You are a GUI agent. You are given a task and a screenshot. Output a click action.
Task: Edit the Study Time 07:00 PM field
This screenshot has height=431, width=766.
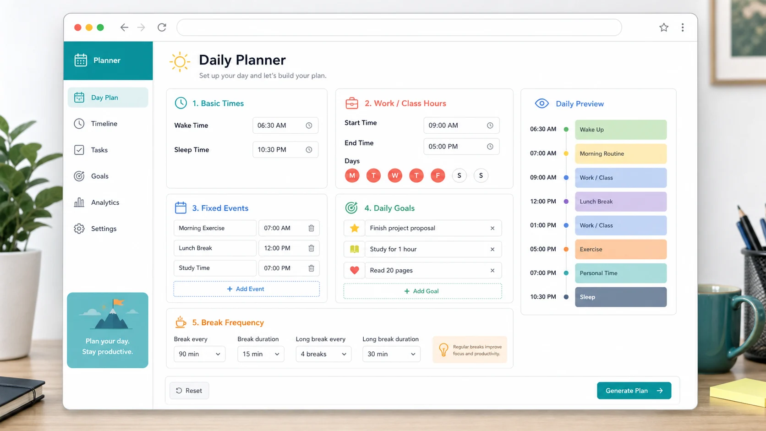click(x=289, y=268)
